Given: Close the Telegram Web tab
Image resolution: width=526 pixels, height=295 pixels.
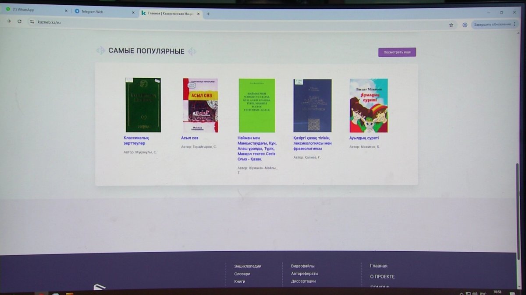Looking at the screenshot, I should pyautogui.click(x=133, y=12).
